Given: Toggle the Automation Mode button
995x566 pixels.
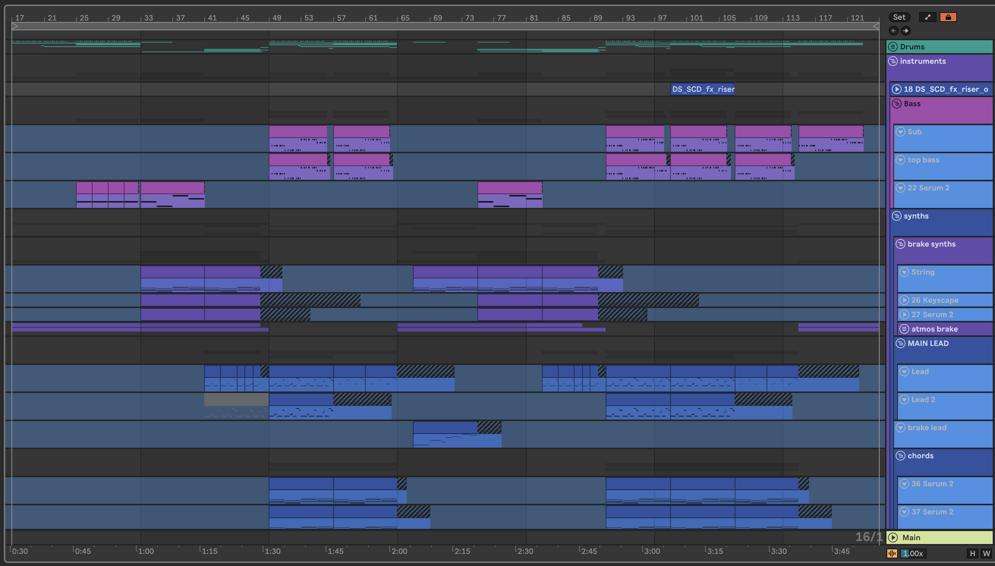Looking at the screenshot, I should click(x=927, y=17).
